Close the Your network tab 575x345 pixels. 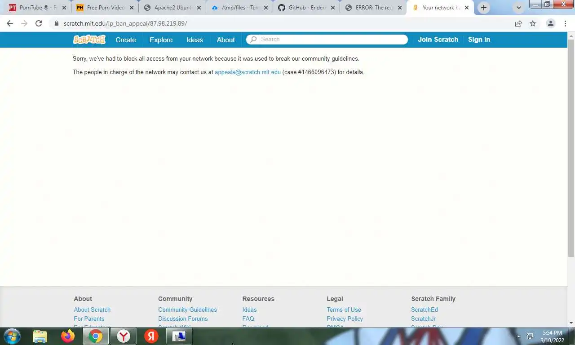pyautogui.click(x=467, y=8)
